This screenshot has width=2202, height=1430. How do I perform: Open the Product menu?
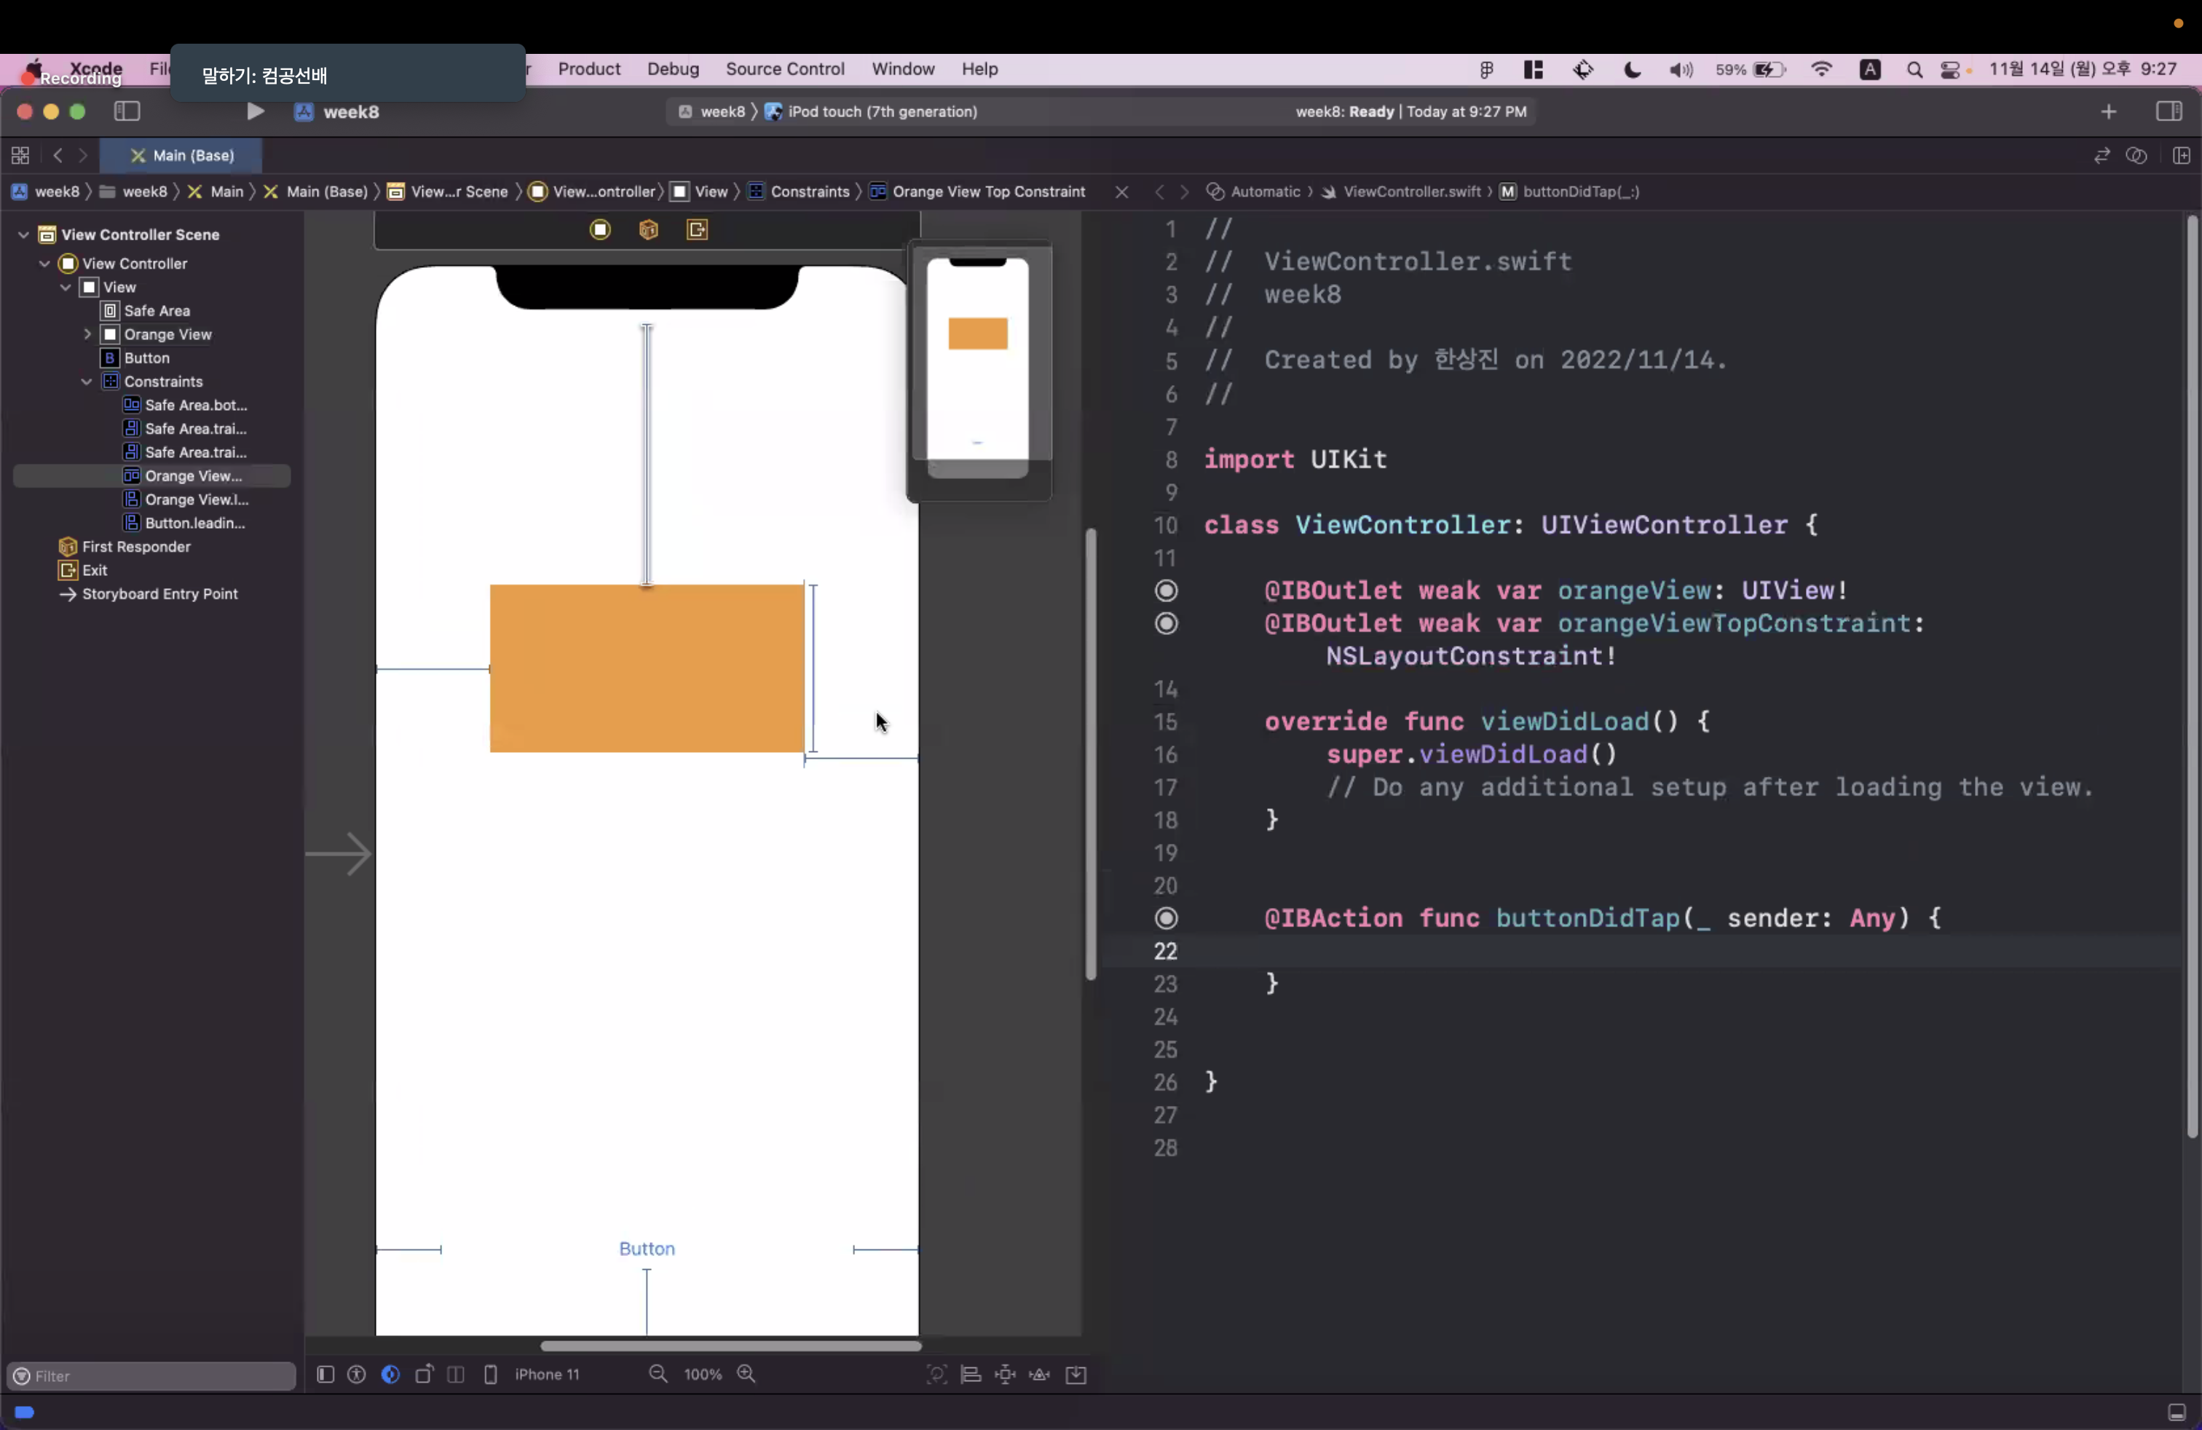pos(588,69)
